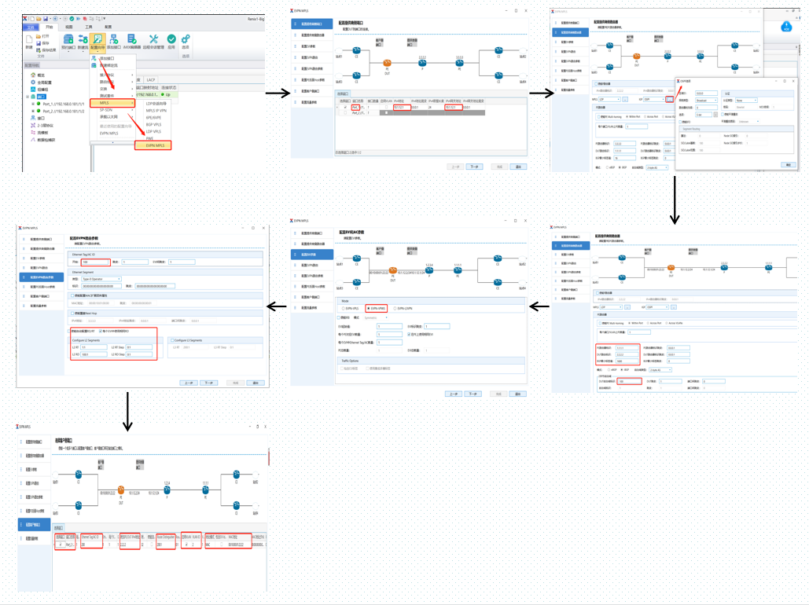
Task: Open the Type 0 Operator dropdown
Action: click(x=101, y=279)
